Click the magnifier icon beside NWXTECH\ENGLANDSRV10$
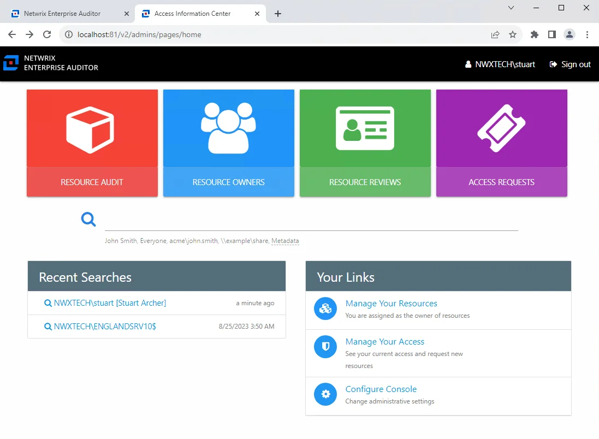 [47, 327]
